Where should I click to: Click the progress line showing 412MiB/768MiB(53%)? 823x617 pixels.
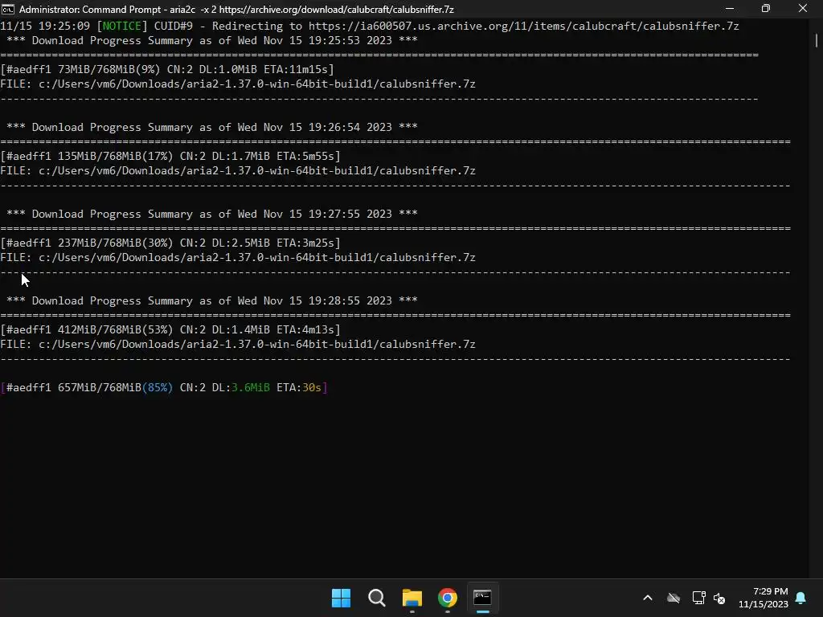tap(170, 329)
